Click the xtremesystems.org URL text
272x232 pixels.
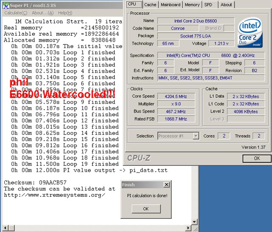click(54, 195)
